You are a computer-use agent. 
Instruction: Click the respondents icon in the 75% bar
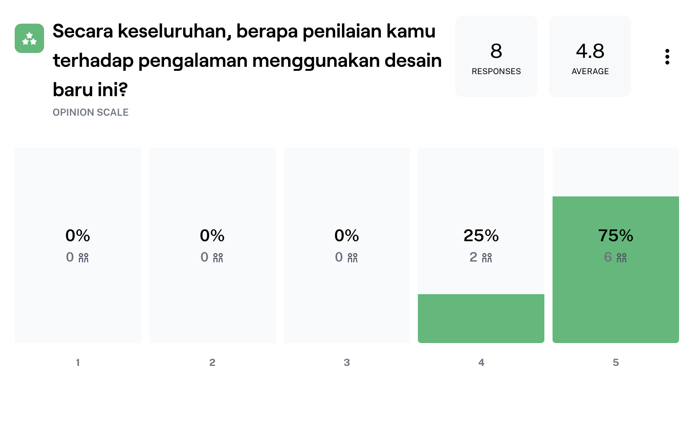coord(622,258)
